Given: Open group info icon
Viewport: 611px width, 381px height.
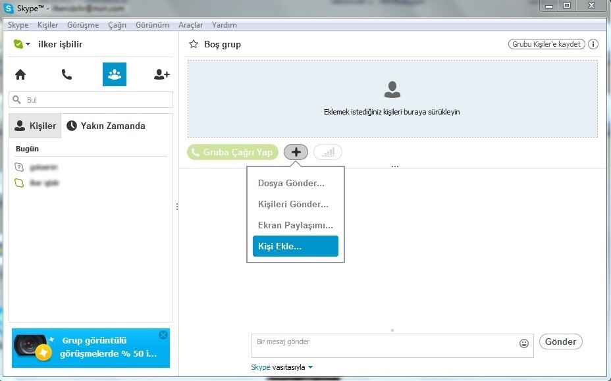Looking at the screenshot, I should tap(593, 44).
